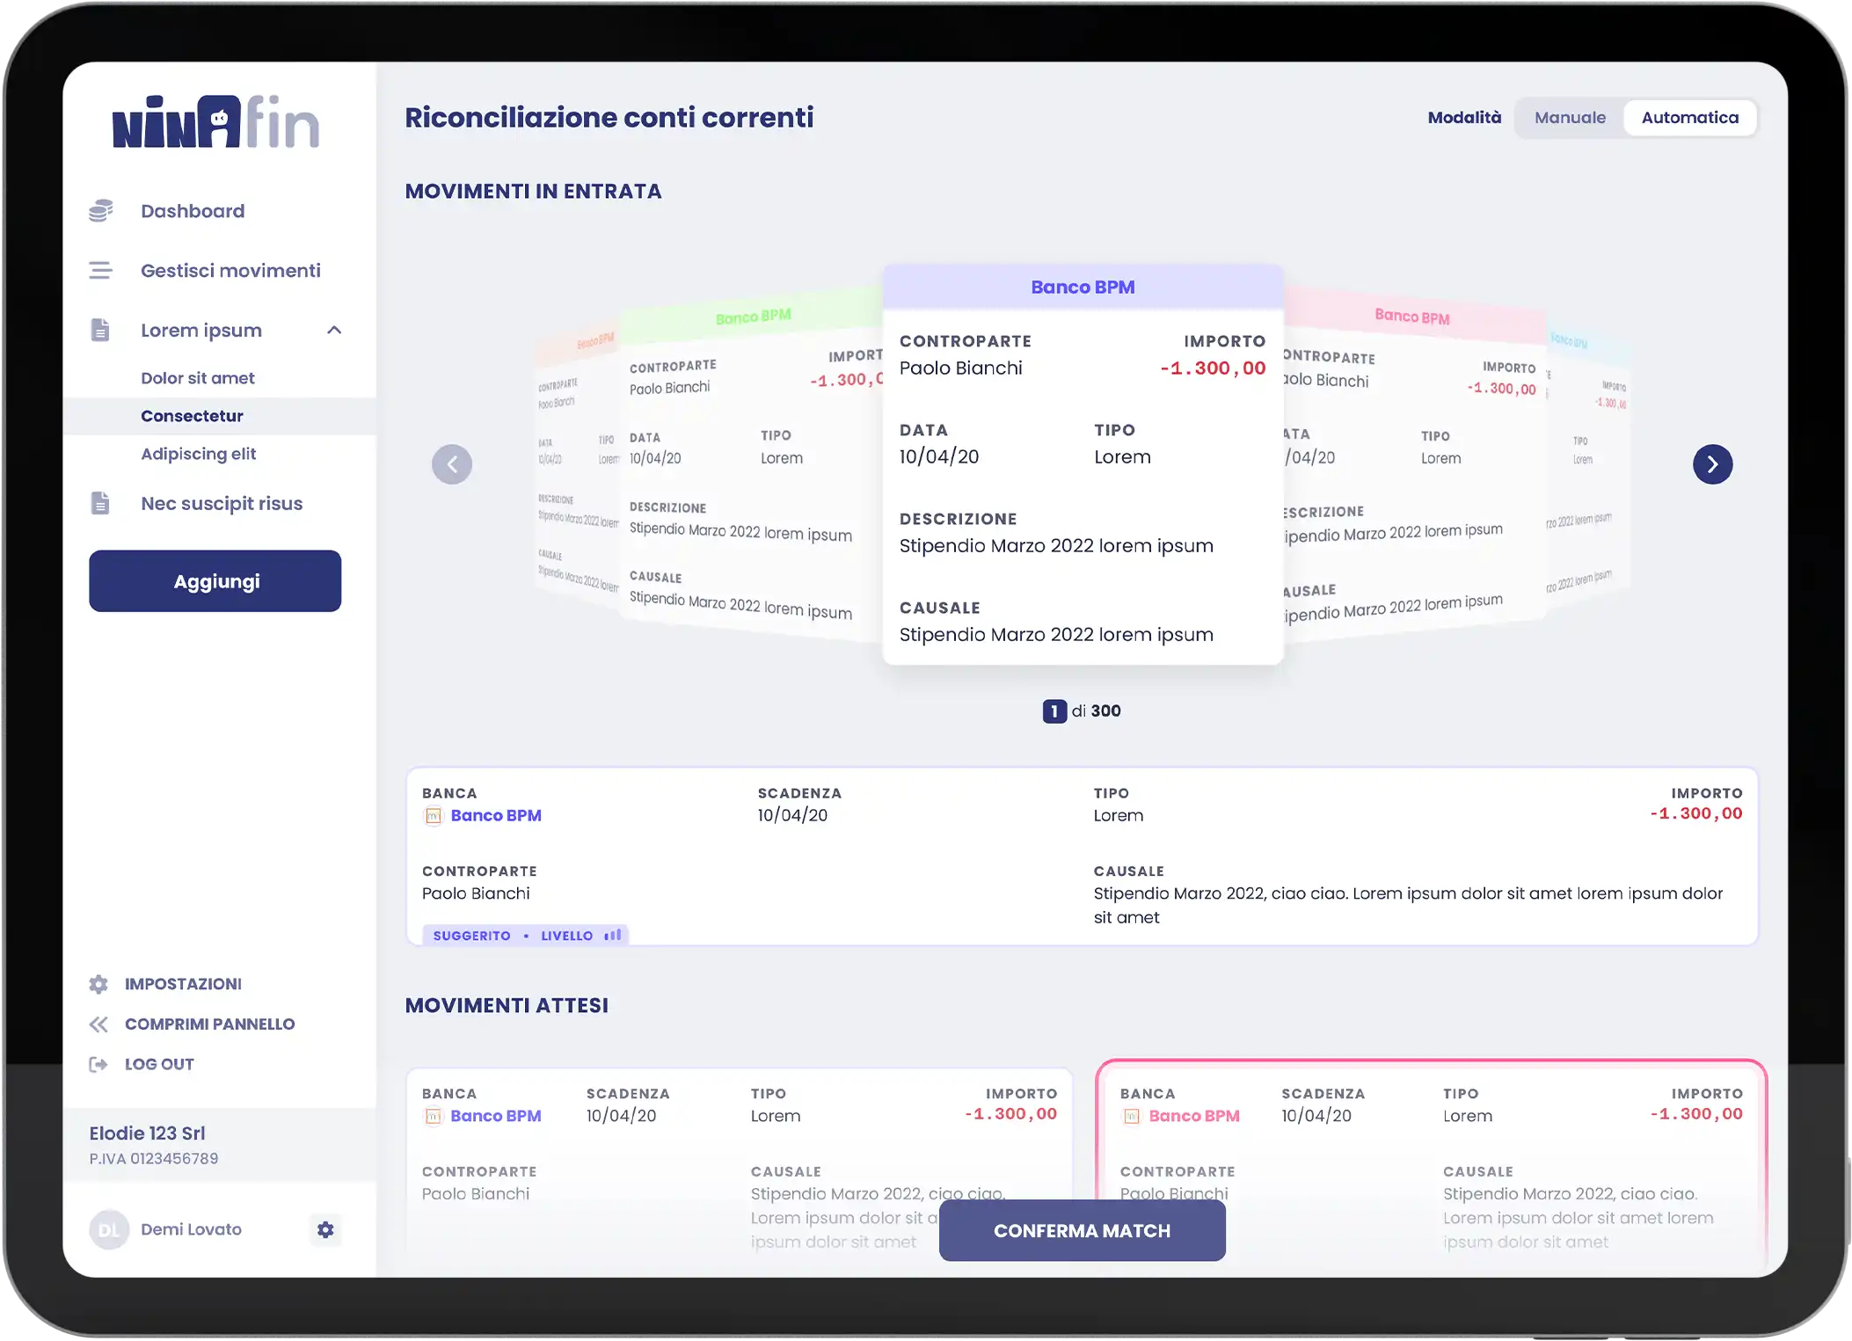The height and width of the screenshot is (1341, 1852).
Task: Open user settings gear beside Demi Lovato
Action: (325, 1229)
